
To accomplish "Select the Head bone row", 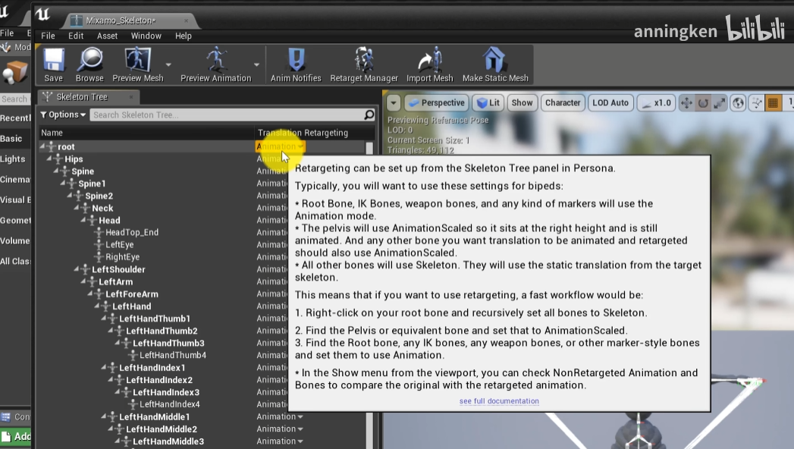I will [x=109, y=220].
